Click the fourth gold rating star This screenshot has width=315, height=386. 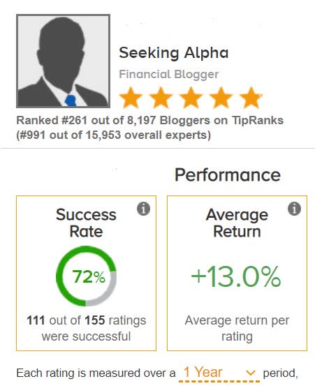(221, 98)
